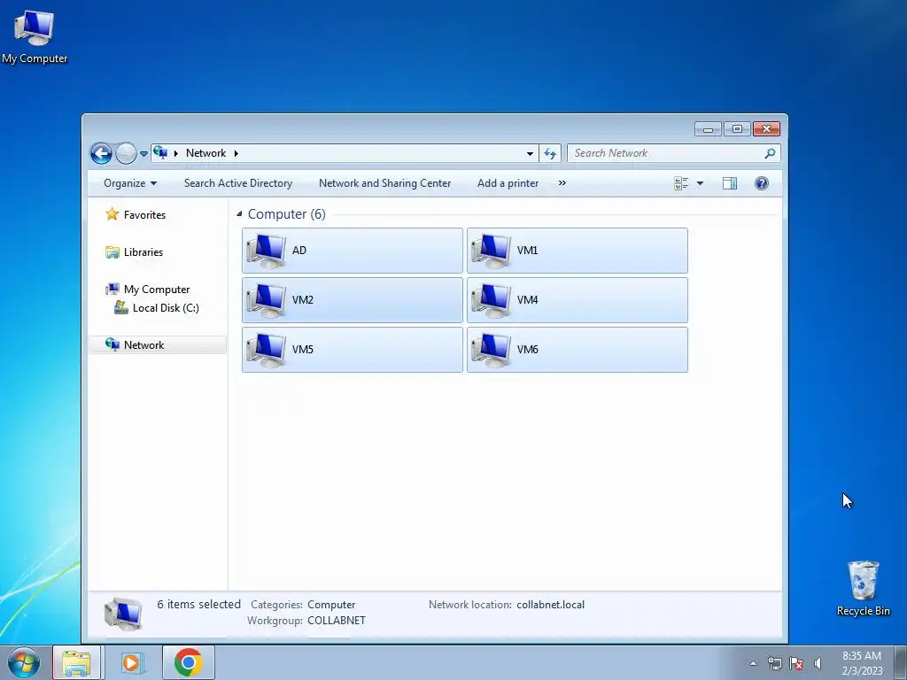Click Windows Explorer taskbar icon
907x680 pixels.
(77, 662)
